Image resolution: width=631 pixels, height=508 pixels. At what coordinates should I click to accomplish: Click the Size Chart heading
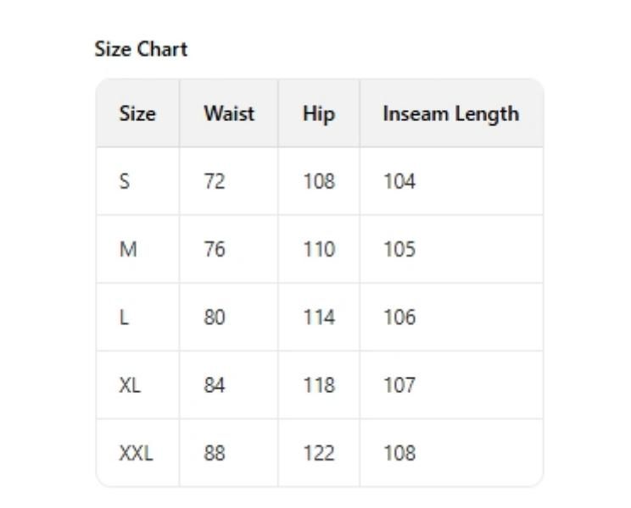point(141,49)
